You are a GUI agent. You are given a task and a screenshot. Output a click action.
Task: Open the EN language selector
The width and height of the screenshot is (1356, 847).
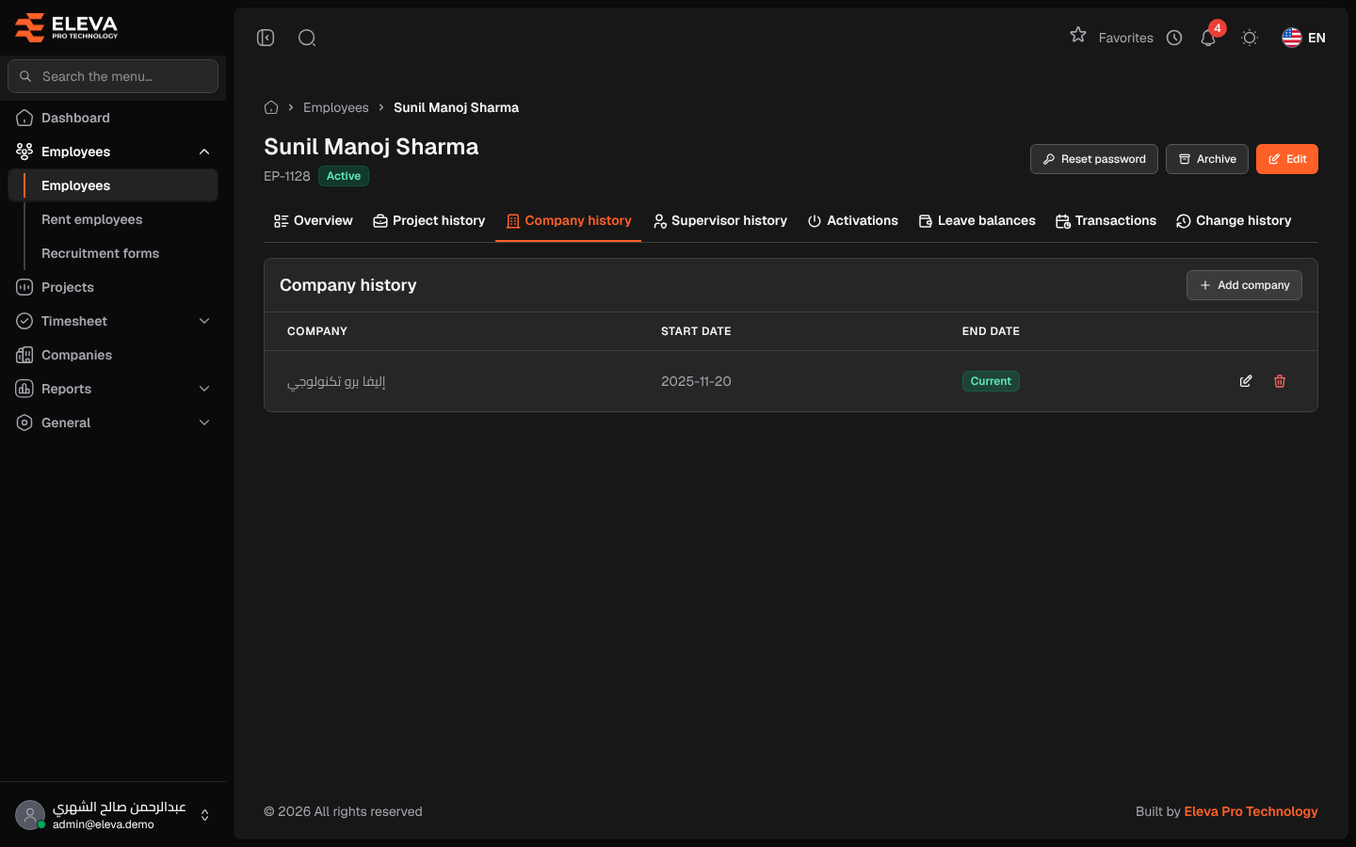(x=1303, y=38)
